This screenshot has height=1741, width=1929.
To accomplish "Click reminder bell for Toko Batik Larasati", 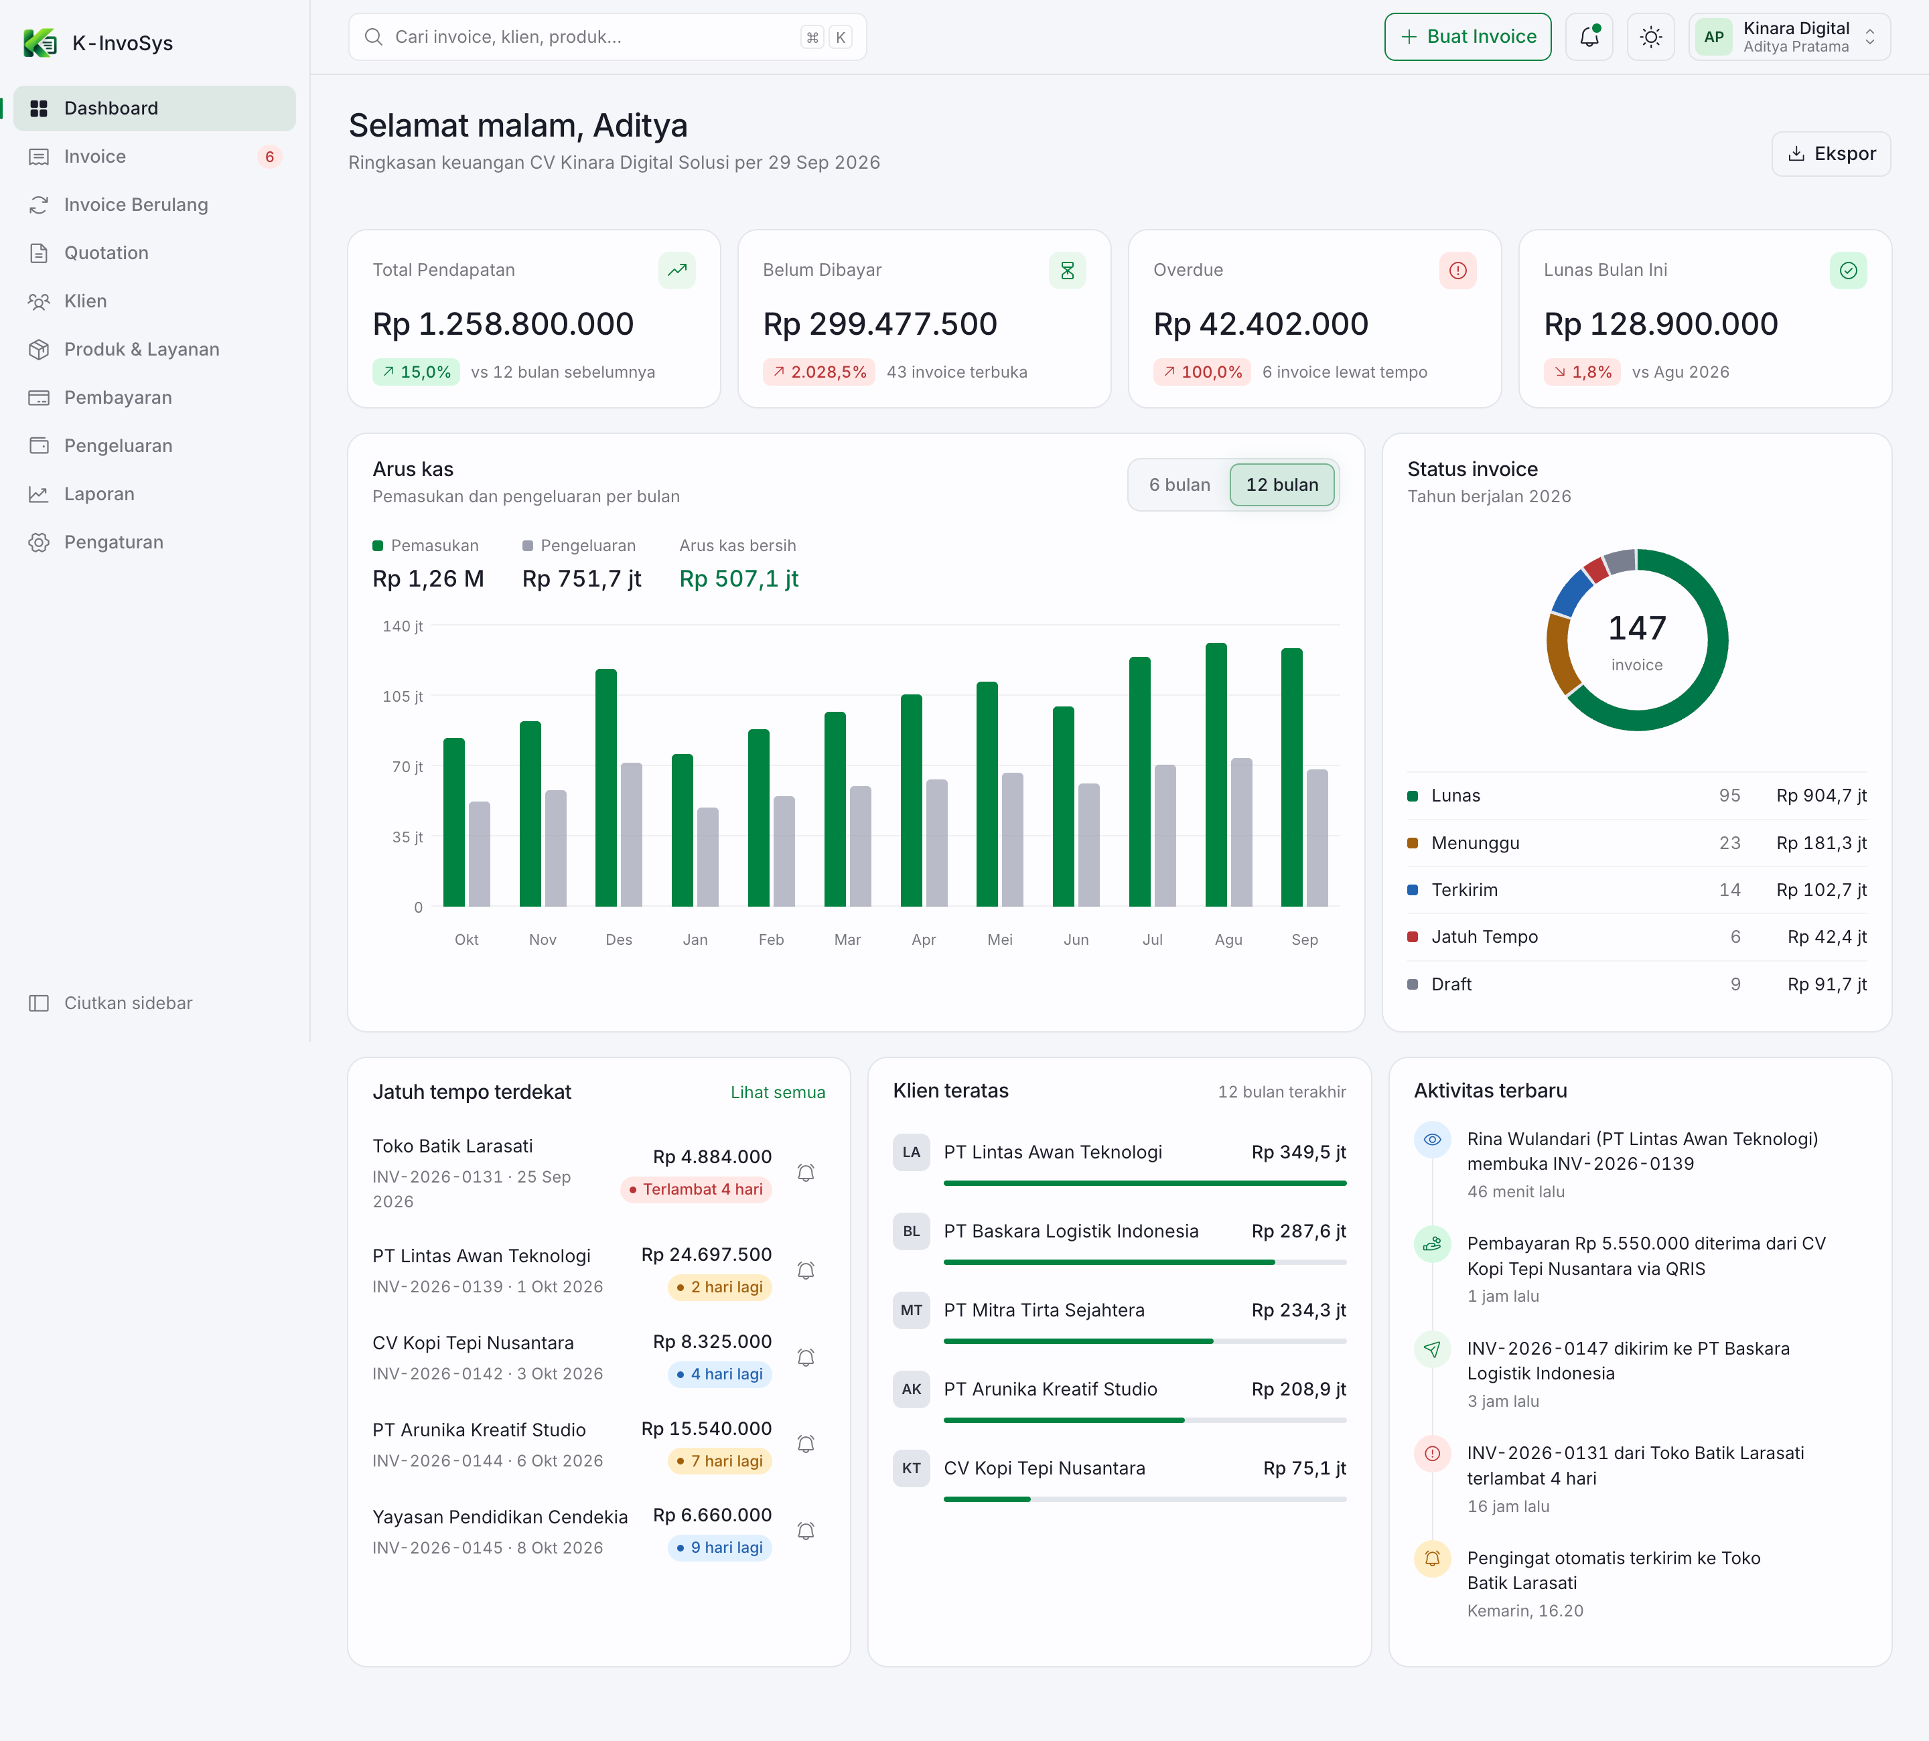I will [806, 1172].
